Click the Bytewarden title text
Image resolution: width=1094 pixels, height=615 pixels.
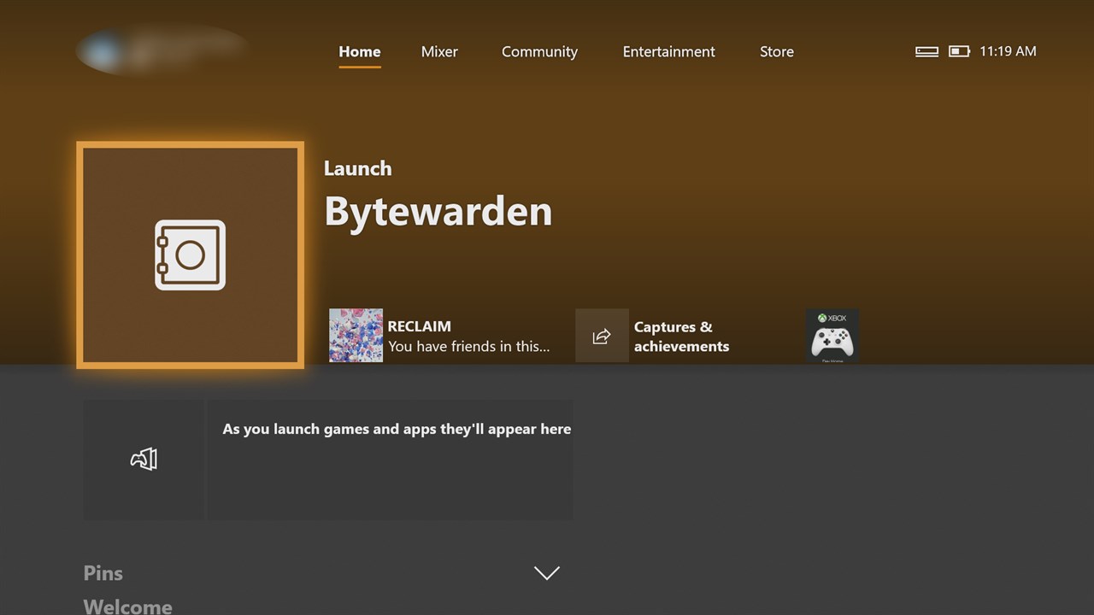pos(438,211)
